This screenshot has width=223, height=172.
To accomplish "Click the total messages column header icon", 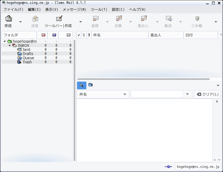I will point(68,35).
